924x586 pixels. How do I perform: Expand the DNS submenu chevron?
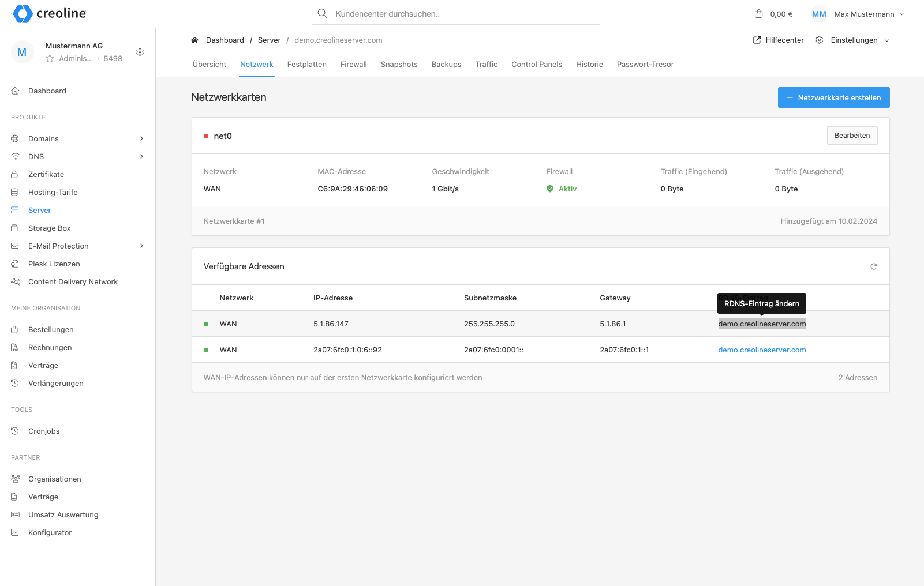(x=141, y=156)
